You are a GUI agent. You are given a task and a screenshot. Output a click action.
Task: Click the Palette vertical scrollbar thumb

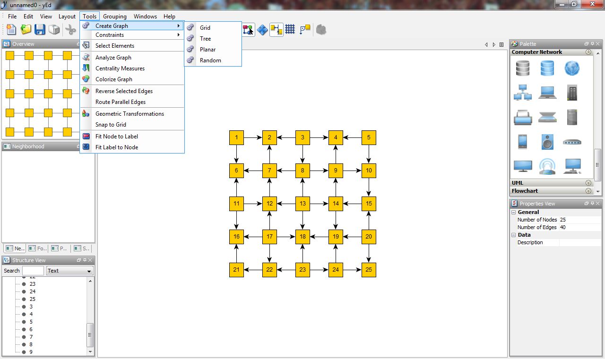point(598,165)
